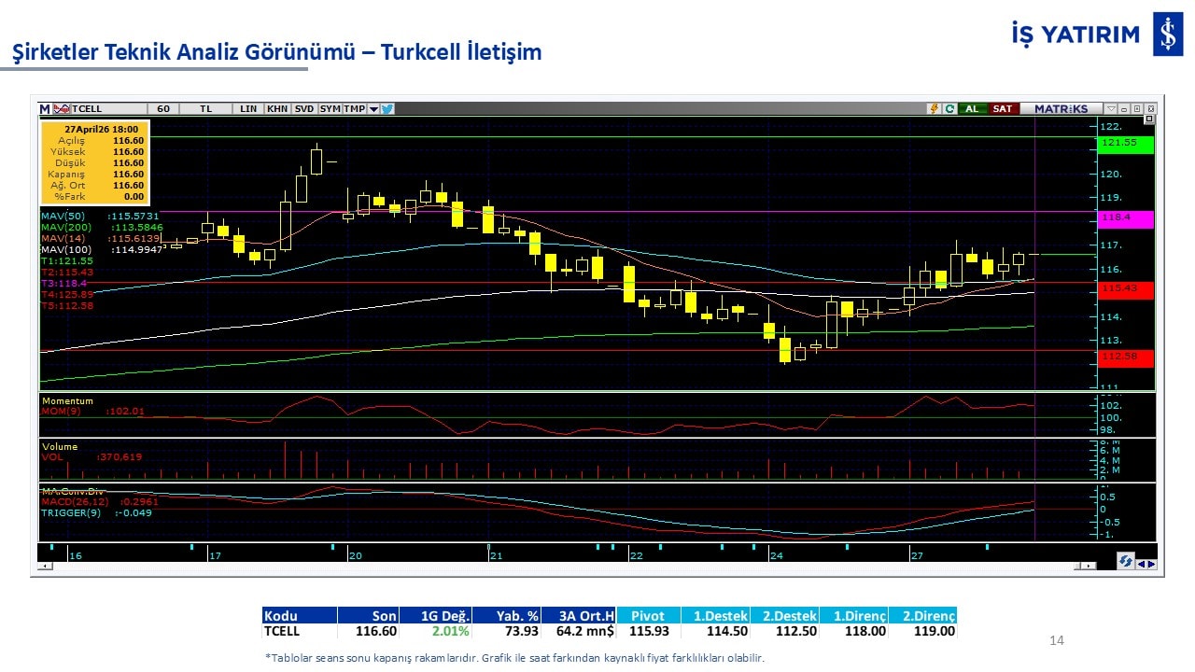Click the Twitter bird icon
1195x672 pixels.
[x=387, y=109]
